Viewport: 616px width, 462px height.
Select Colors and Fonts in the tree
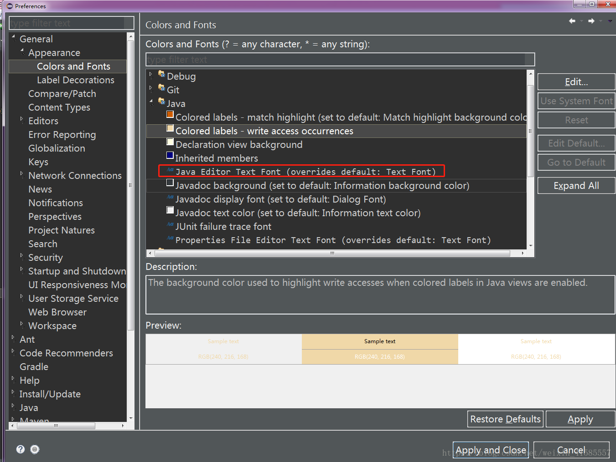click(x=73, y=66)
